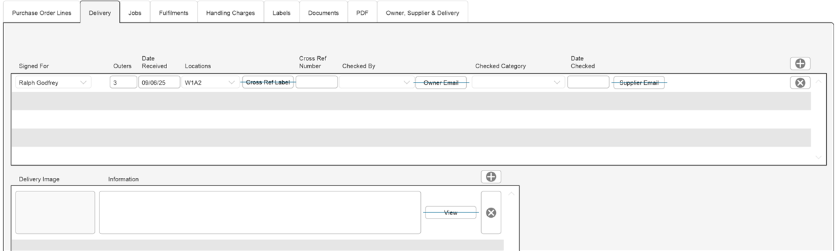Viewport: 839px width, 251px height.
Task: Click the Information text area
Action: (260, 212)
